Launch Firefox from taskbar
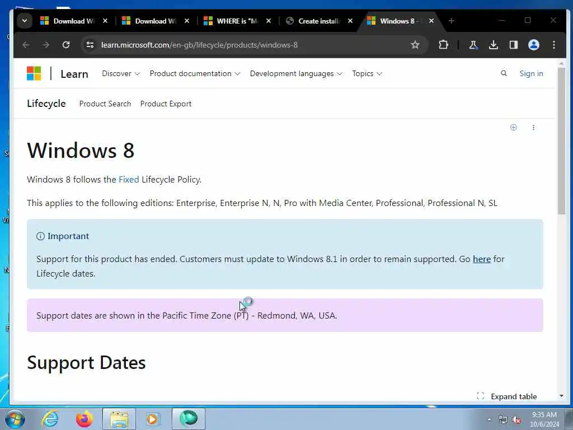The height and width of the screenshot is (430, 573). coord(84,419)
